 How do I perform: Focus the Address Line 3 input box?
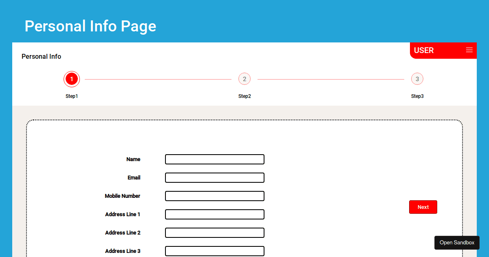tap(214, 251)
